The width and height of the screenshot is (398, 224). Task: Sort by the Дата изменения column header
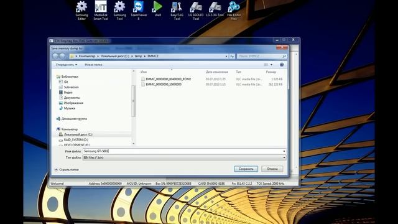pyautogui.click(x=217, y=72)
